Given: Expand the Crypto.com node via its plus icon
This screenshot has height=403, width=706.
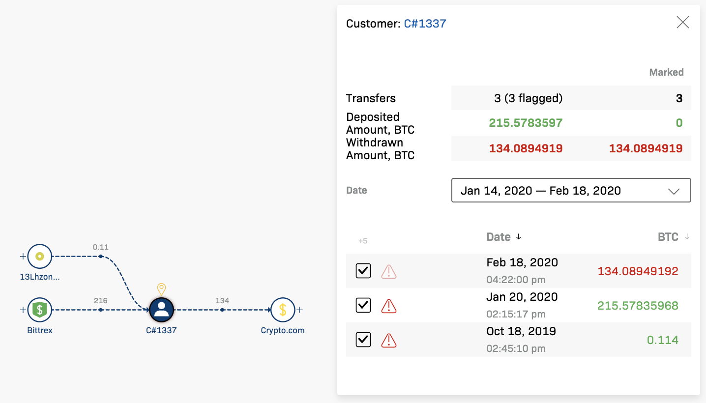Looking at the screenshot, I should 299,310.
